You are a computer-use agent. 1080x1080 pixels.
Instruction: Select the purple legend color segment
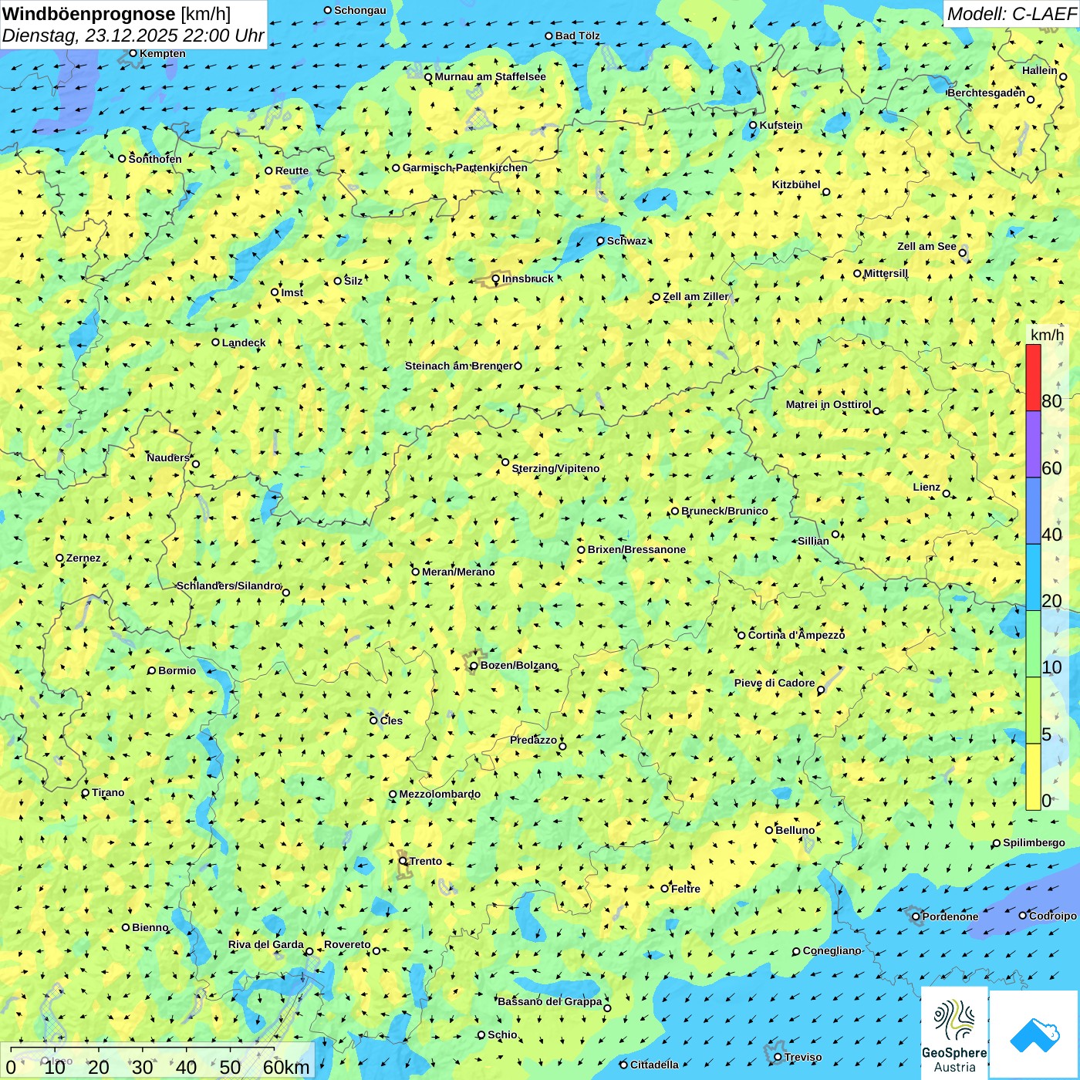click(x=1033, y=444)
